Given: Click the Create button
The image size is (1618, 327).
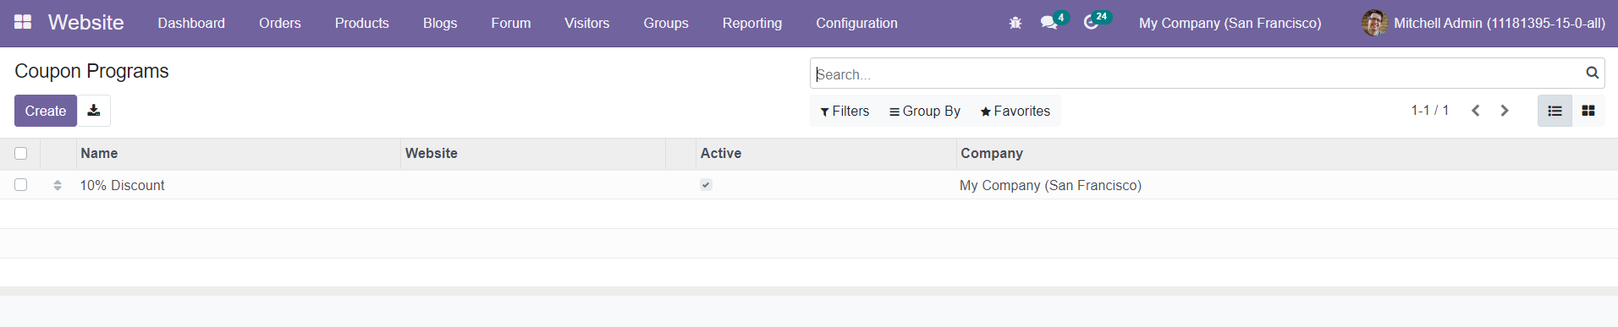Looking at the screenshot, I should [46, 111].
